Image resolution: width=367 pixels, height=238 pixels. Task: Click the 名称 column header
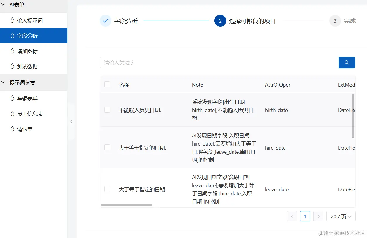click(124, 85)
